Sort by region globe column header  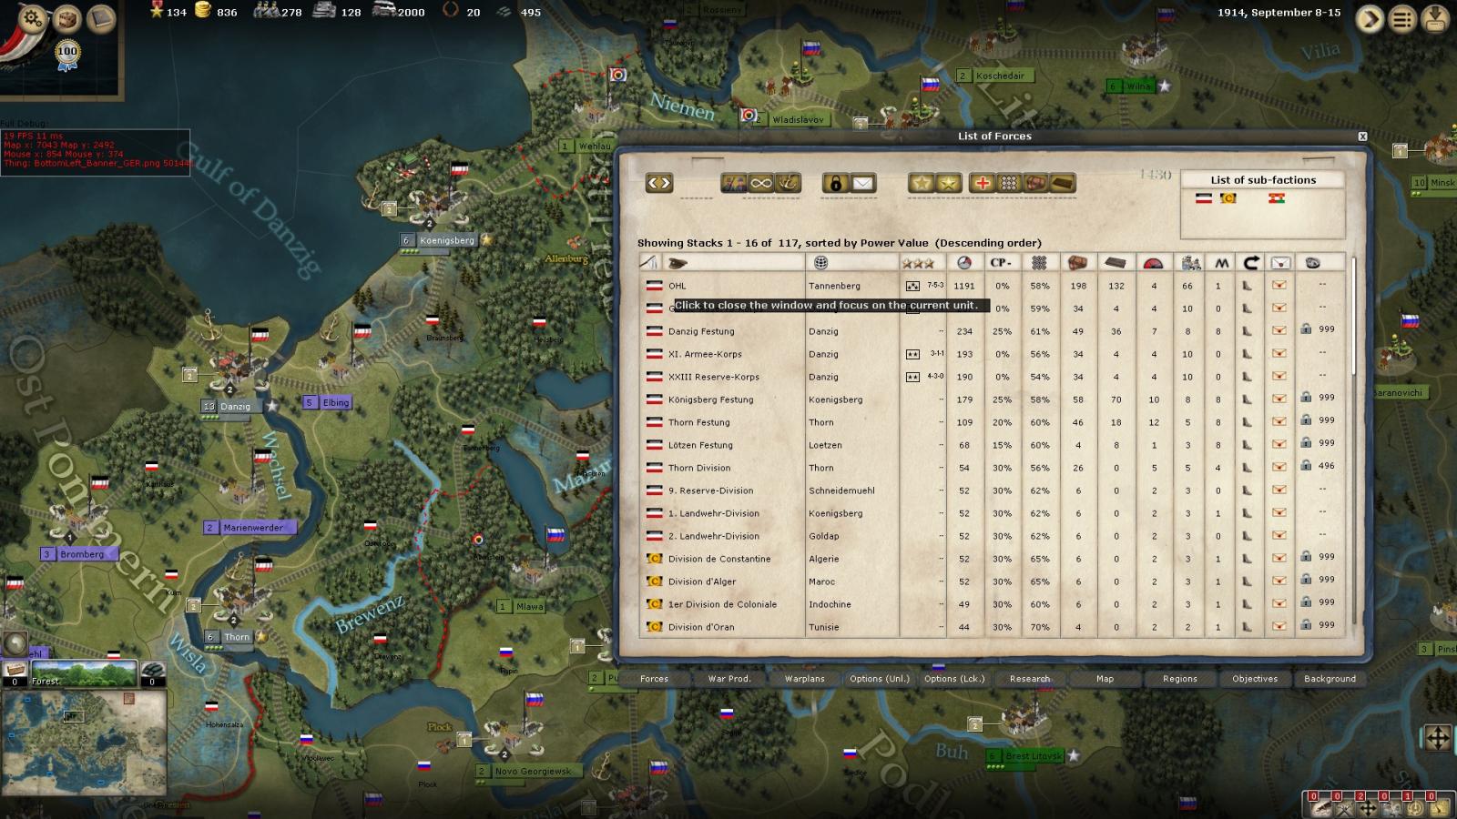820,263
